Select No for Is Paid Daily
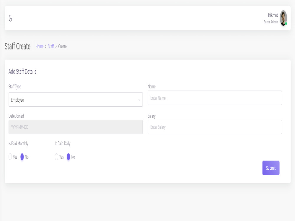 point(68,157)
